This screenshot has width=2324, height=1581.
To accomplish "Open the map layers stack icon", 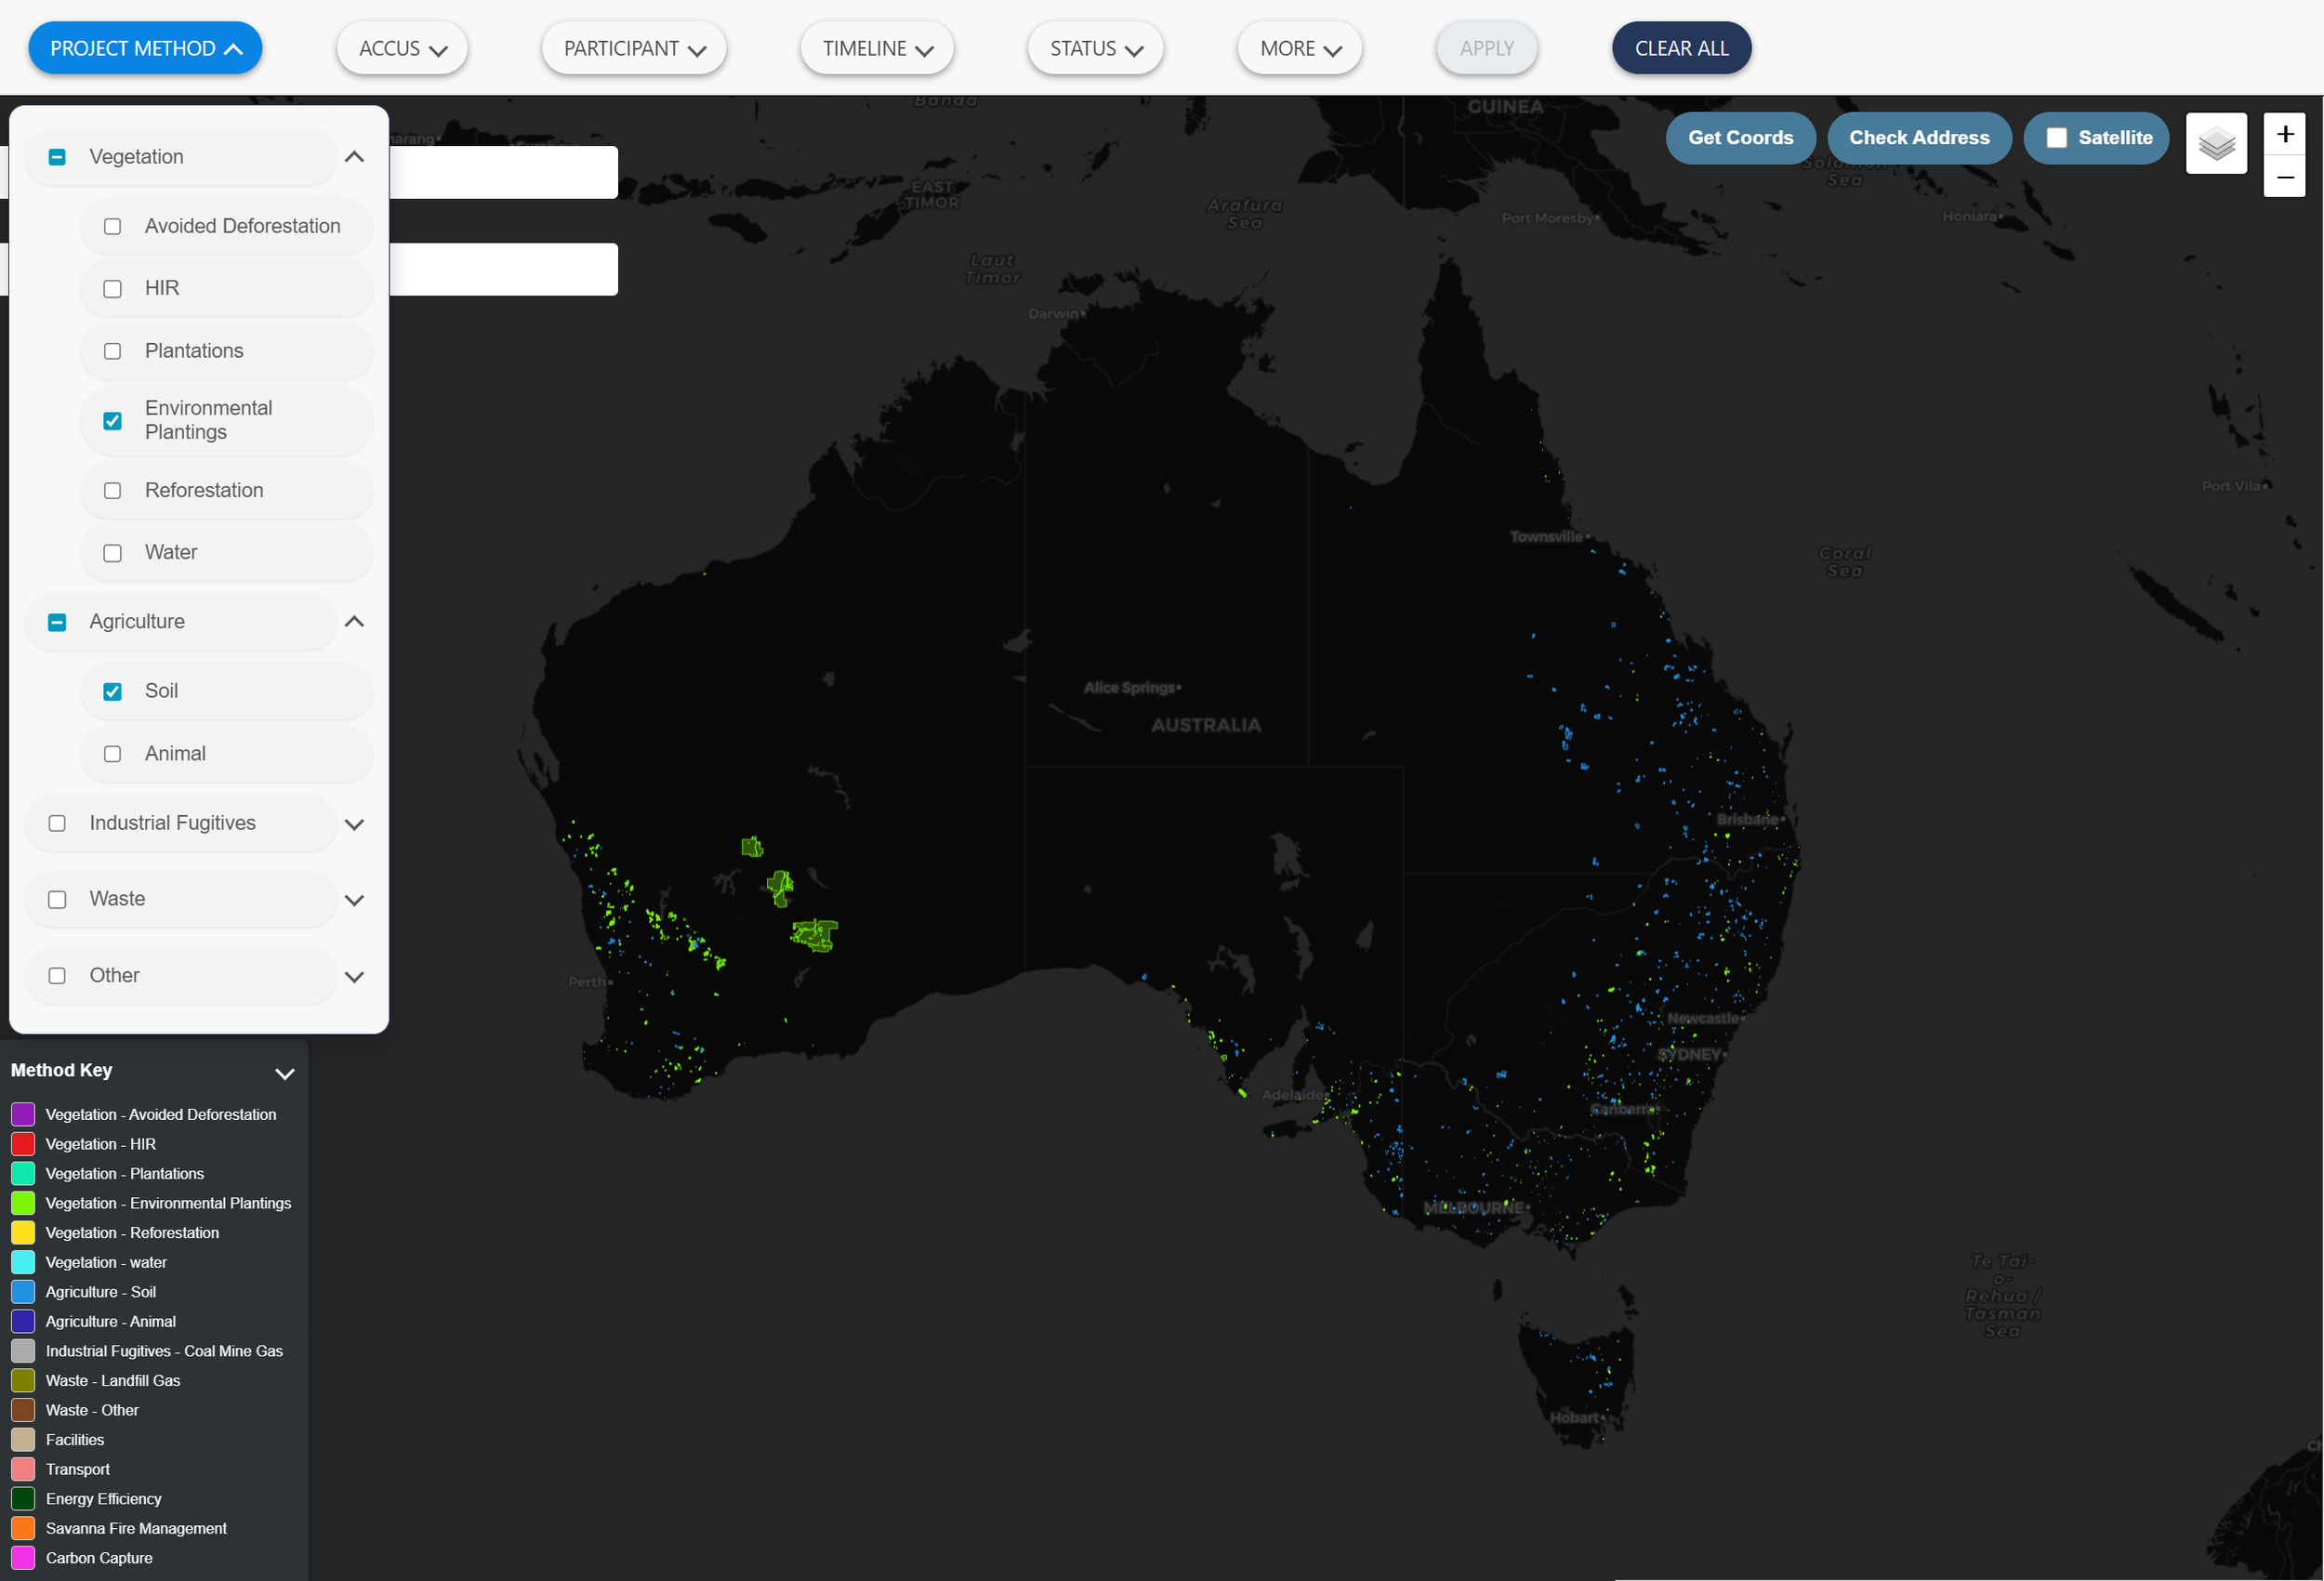I will (x=2216, y=143).
